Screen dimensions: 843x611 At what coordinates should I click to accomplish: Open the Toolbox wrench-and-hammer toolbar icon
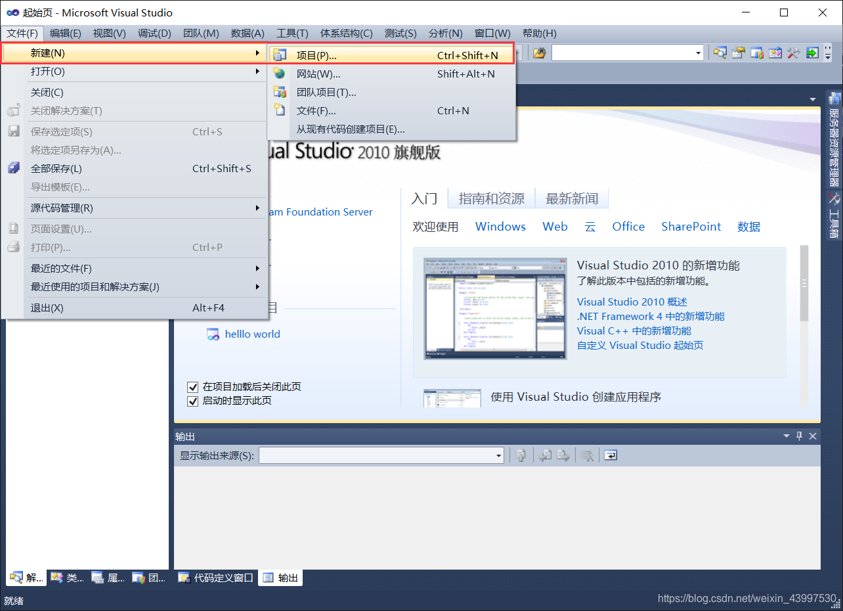tap(794, 53)
